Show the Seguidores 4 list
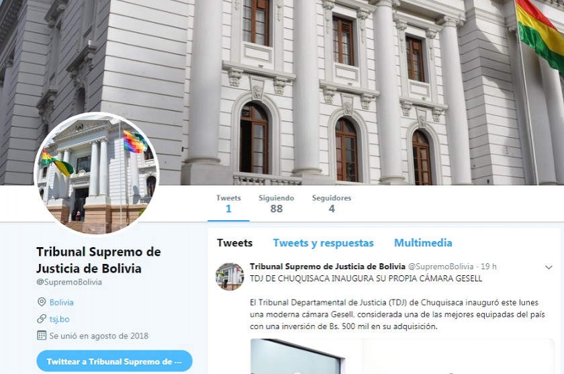Image resolution: width=564 pixels, height=374 pixels. click(332, 203)
